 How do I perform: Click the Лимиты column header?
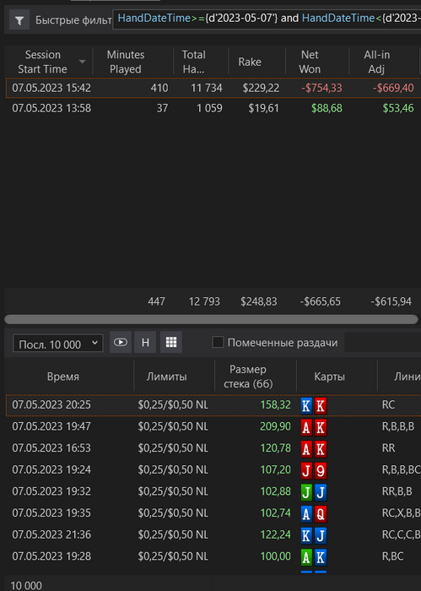[167, 377]
